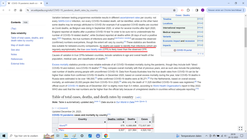Bookmark this page with the star icon

click(x=174, y=10)
